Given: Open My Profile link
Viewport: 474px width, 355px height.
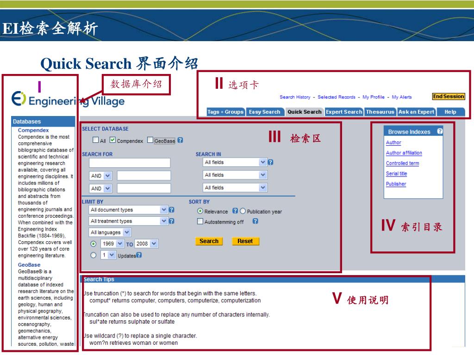Looking at the screenshot, I should click(x=374, y=97).
